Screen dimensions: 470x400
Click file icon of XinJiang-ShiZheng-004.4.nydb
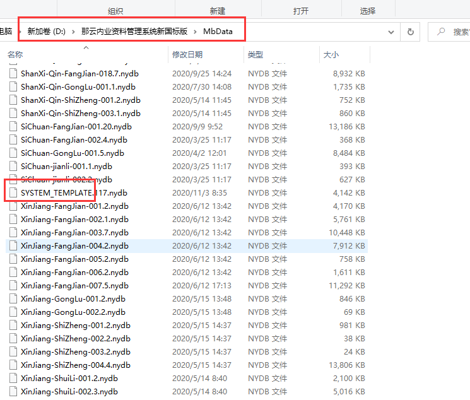click(13, 365)
